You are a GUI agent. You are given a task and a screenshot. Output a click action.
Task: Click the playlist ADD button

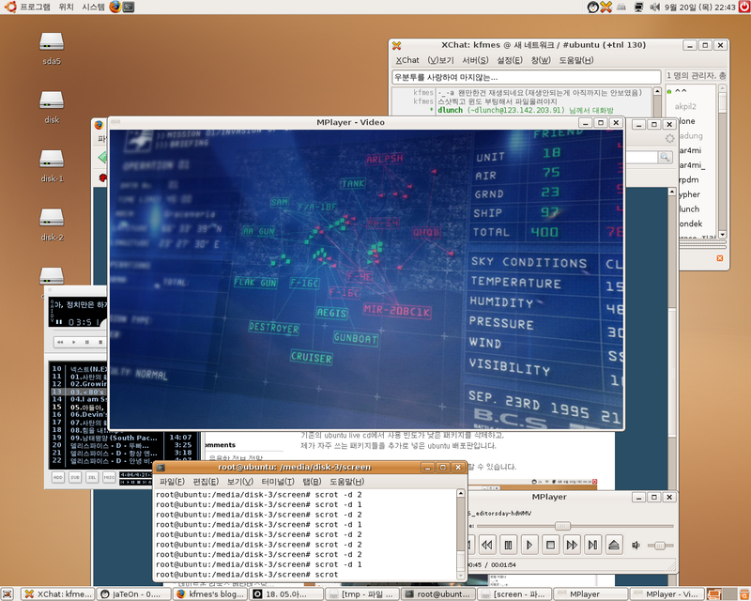(58, 477)
